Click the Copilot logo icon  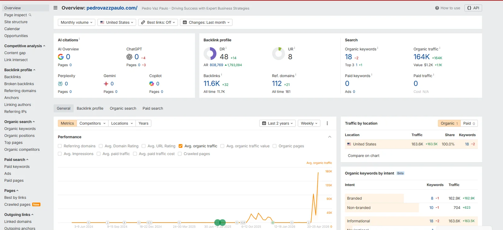(x=152, y=84)
